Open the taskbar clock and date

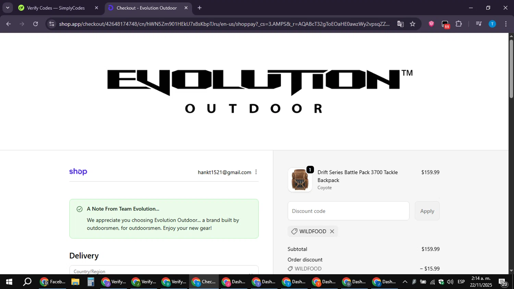coord(481,282)
